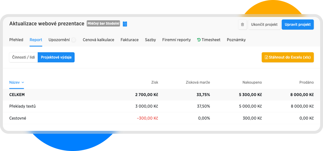Click the green Timesheet clock icon

tap(199, 40)
